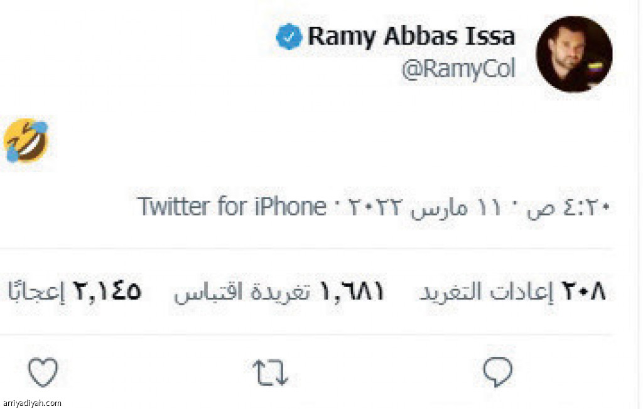Click the blue verified badge
Image resolution: width=643 pixels, height=409 pixels.
click(289, 37)
